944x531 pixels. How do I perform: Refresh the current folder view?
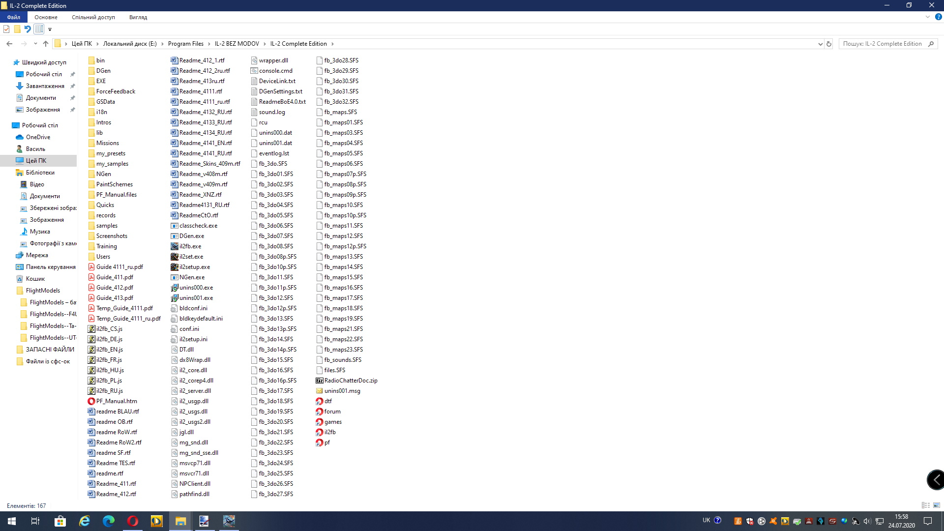click(829, 44)
